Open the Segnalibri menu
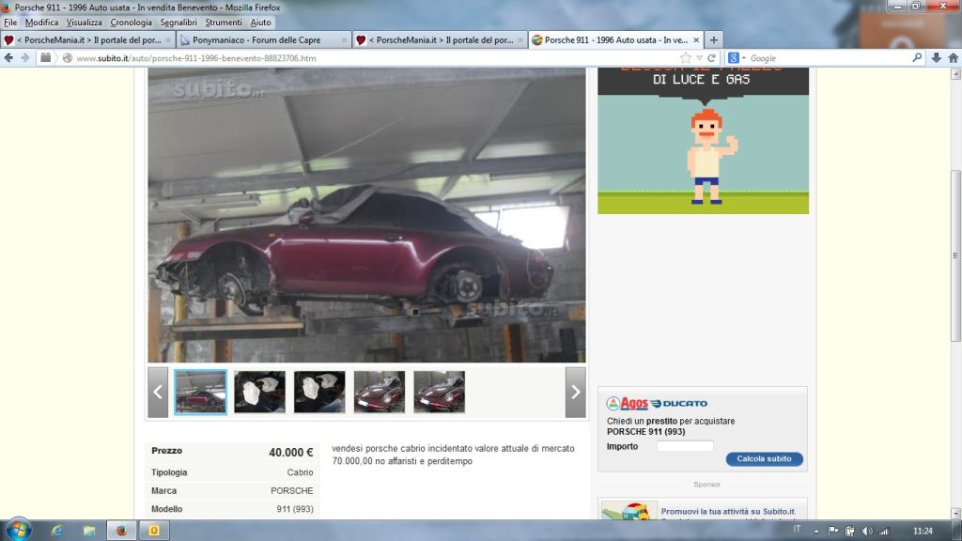The width and height of the screenshot is (962, 541). pos(178,23)
